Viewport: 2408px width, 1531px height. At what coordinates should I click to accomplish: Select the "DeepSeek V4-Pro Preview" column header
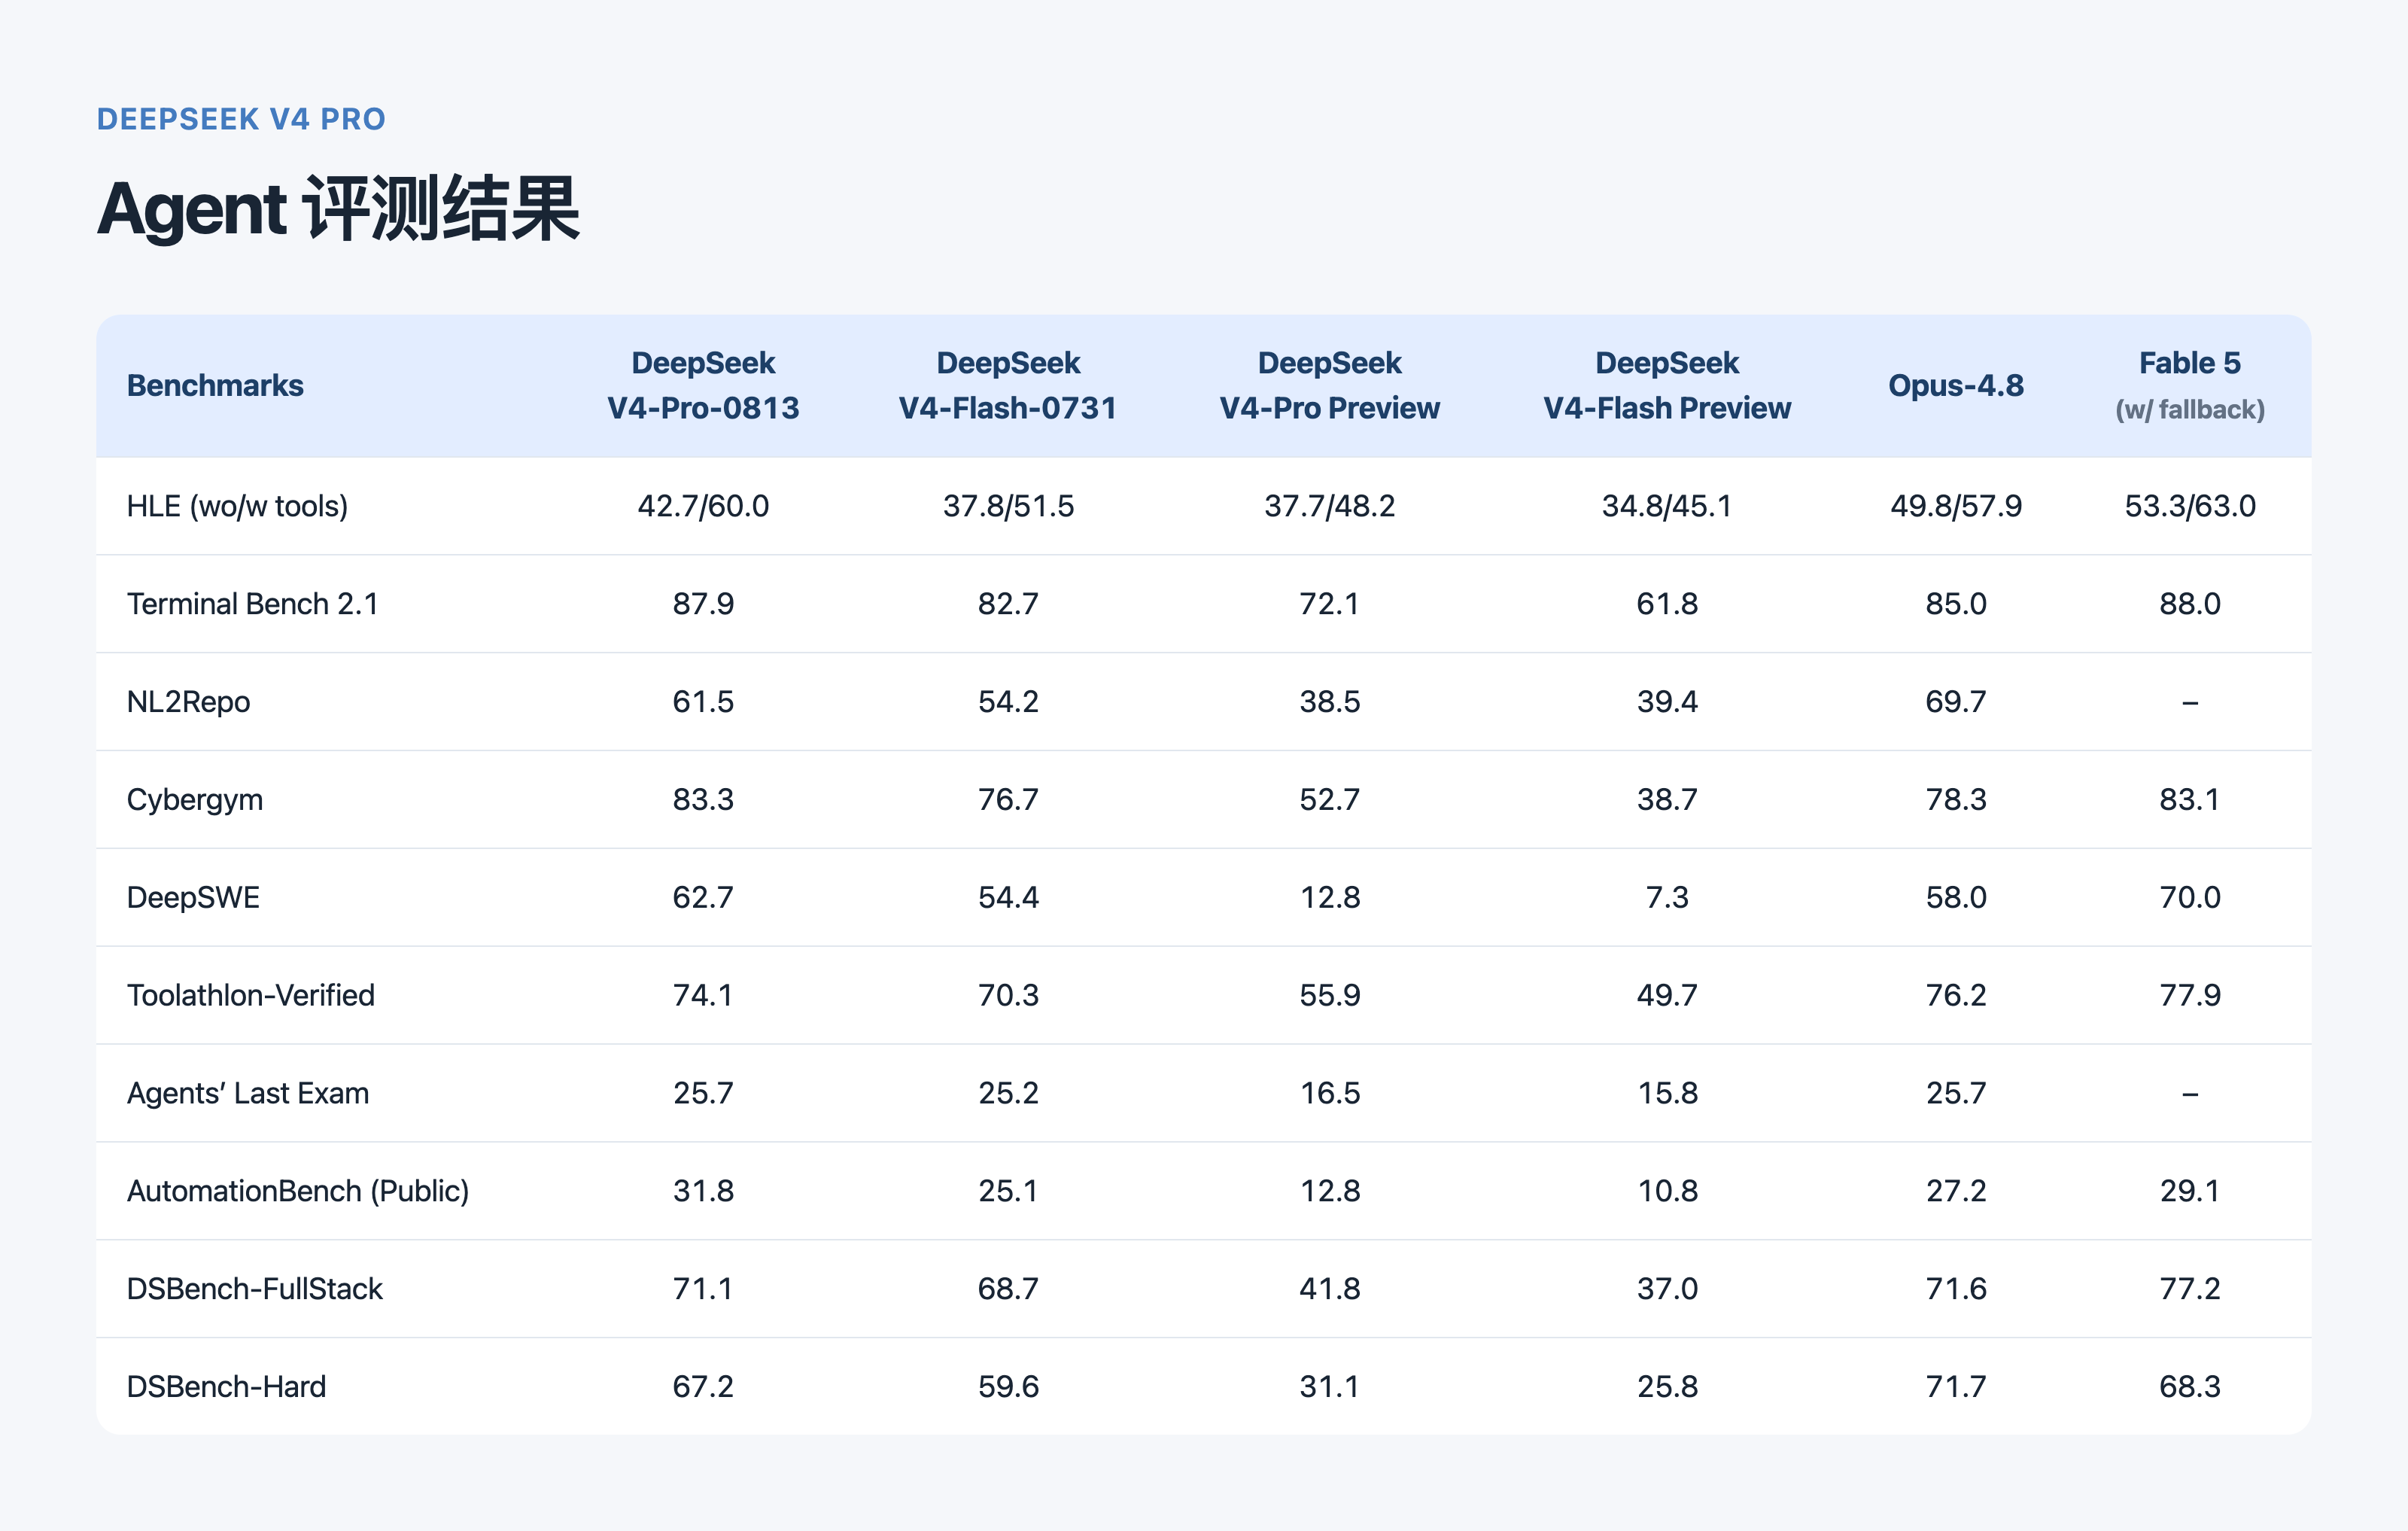[x=1329, y=385]
